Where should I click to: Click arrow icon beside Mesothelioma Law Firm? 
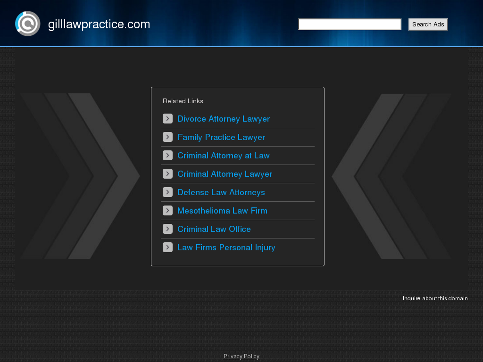167,211
